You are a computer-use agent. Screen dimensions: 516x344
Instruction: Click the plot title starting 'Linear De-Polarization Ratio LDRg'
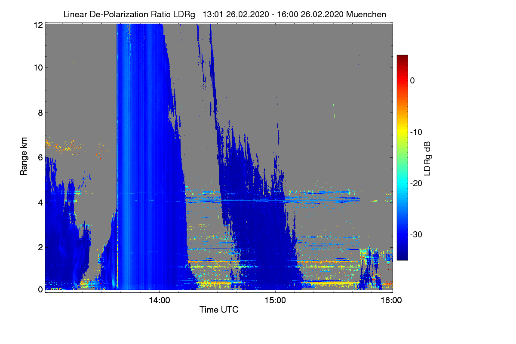point(224,14)
